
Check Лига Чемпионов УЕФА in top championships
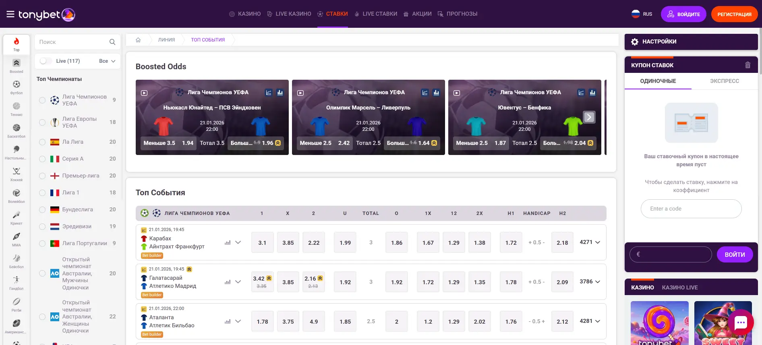click(42, 100)
